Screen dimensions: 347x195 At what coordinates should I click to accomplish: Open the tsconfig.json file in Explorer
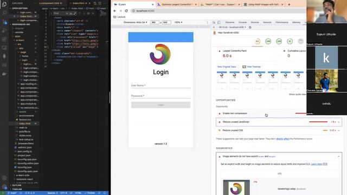24,167
